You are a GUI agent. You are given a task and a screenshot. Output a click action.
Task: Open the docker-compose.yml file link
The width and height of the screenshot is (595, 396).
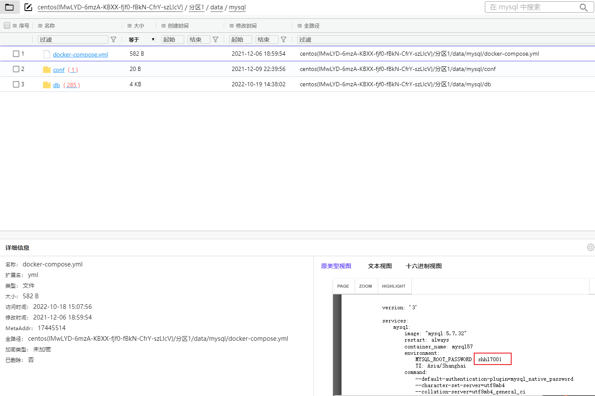80,54
